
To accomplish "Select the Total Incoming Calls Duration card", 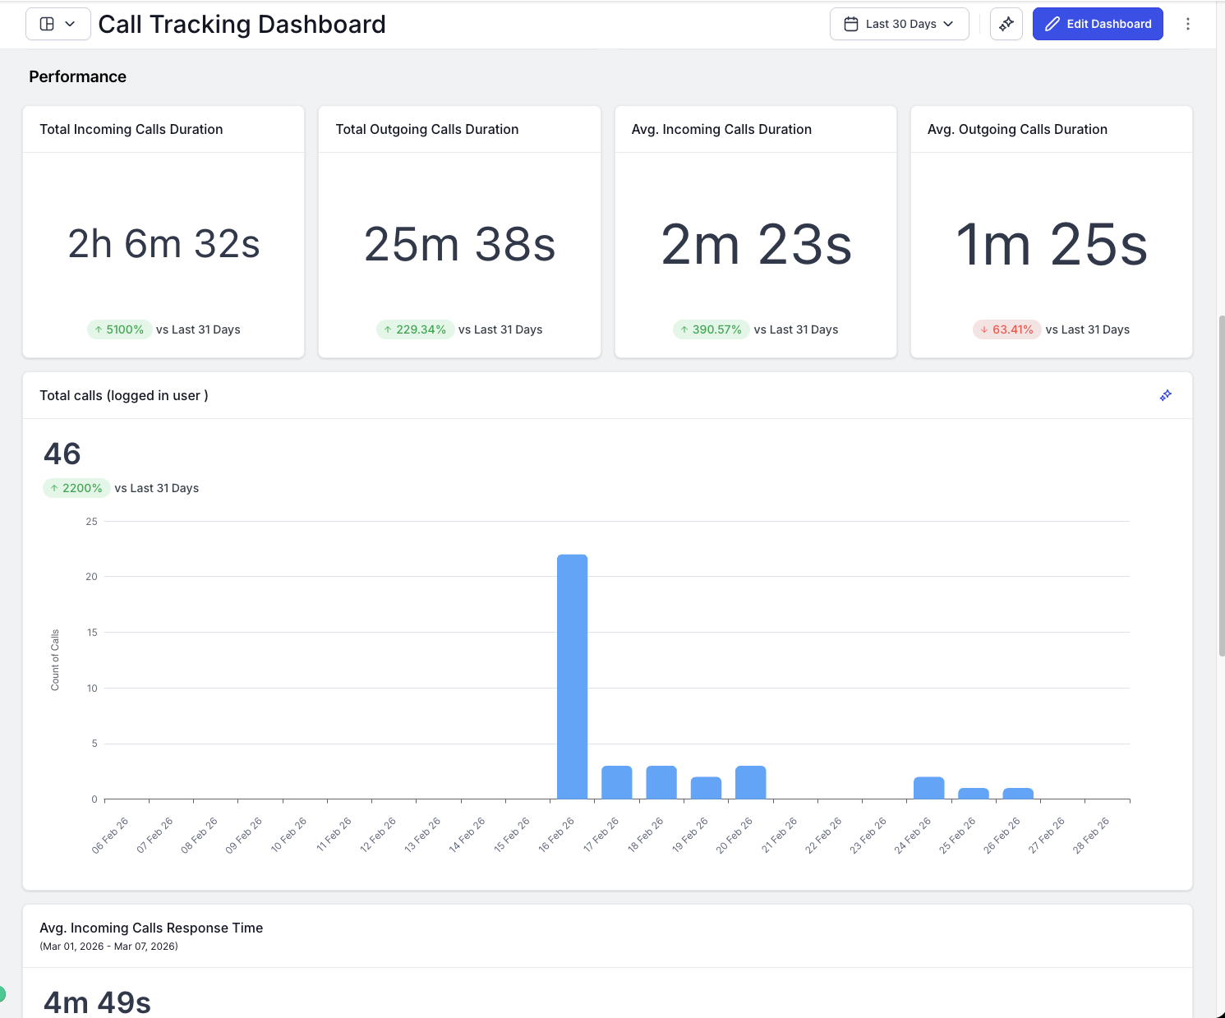I will pos(163,230).
